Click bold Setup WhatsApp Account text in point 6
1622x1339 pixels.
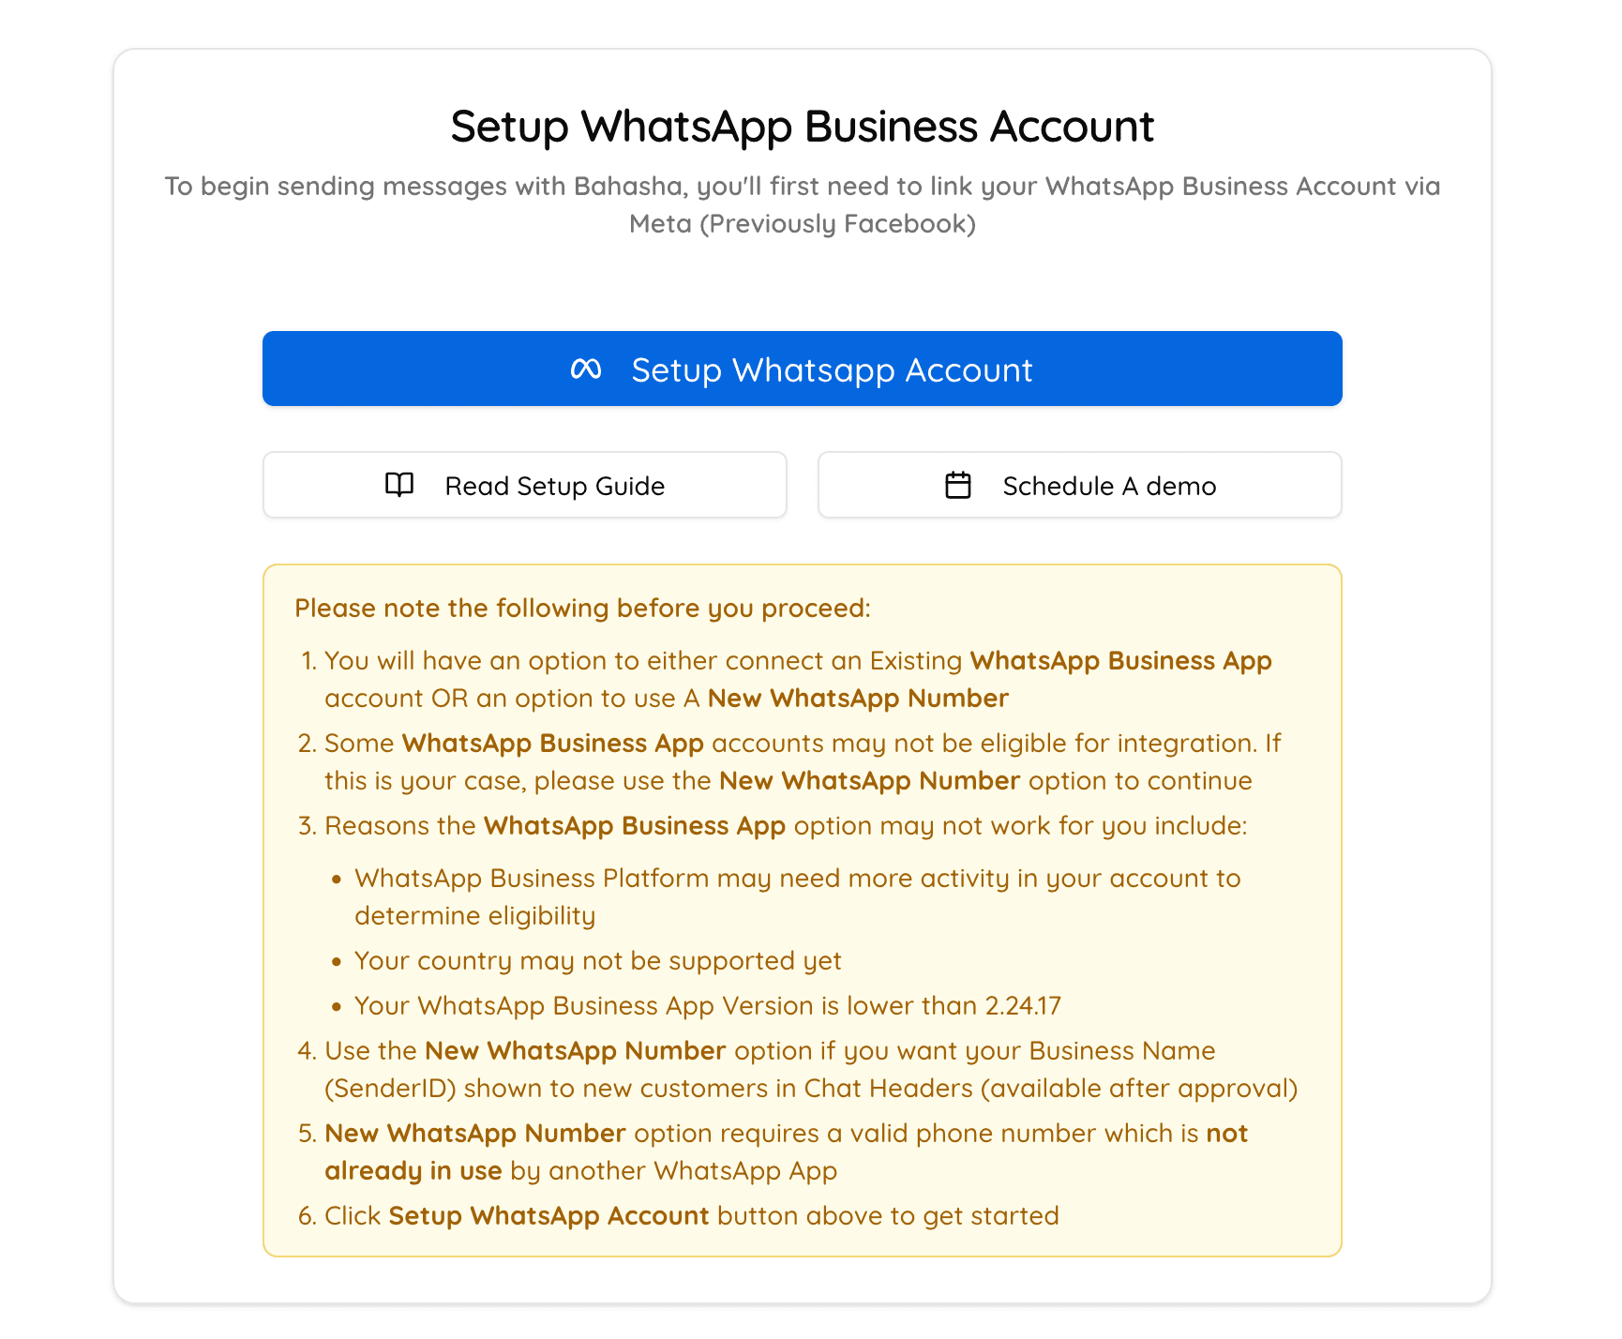pos(548,1215)
